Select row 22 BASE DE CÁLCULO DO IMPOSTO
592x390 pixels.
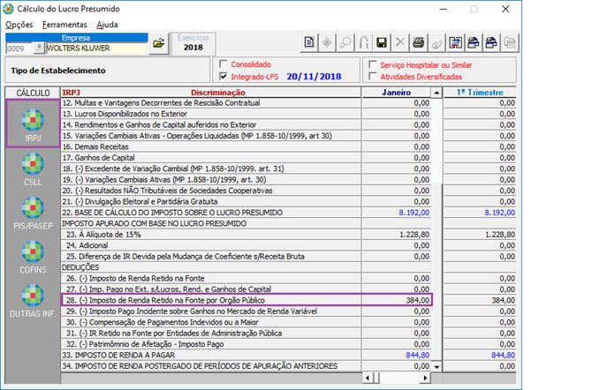coord(211,213)
